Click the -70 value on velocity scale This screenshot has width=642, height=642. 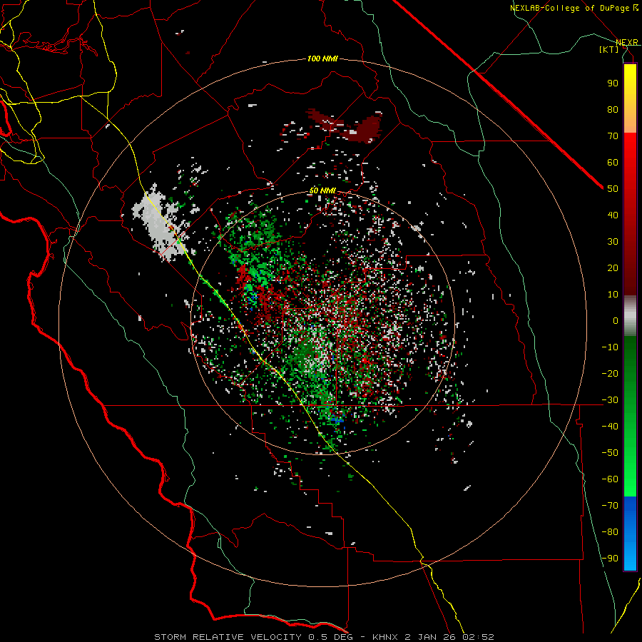pos(610,505)
